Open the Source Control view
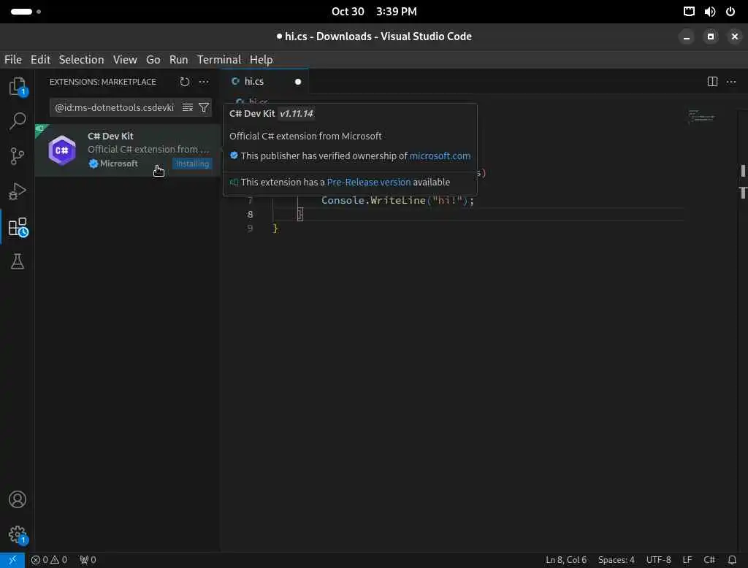 pos(18,156)
